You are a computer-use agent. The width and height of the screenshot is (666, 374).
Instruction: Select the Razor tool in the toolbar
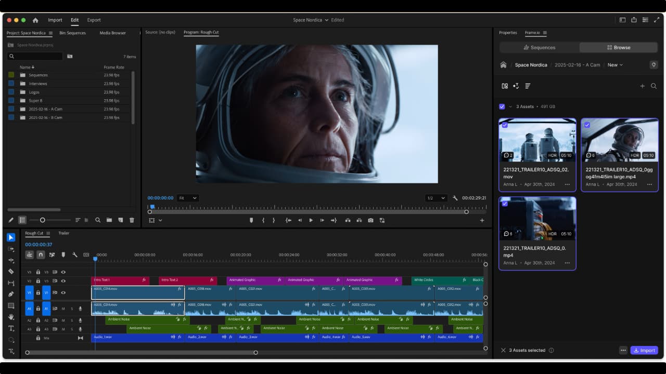click(11, 271)
